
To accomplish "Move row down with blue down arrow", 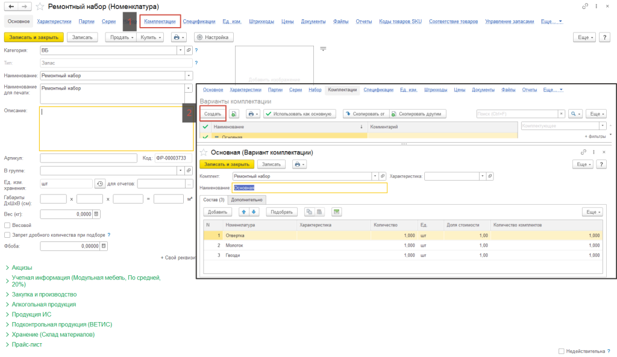I will (x=254, y=212).
